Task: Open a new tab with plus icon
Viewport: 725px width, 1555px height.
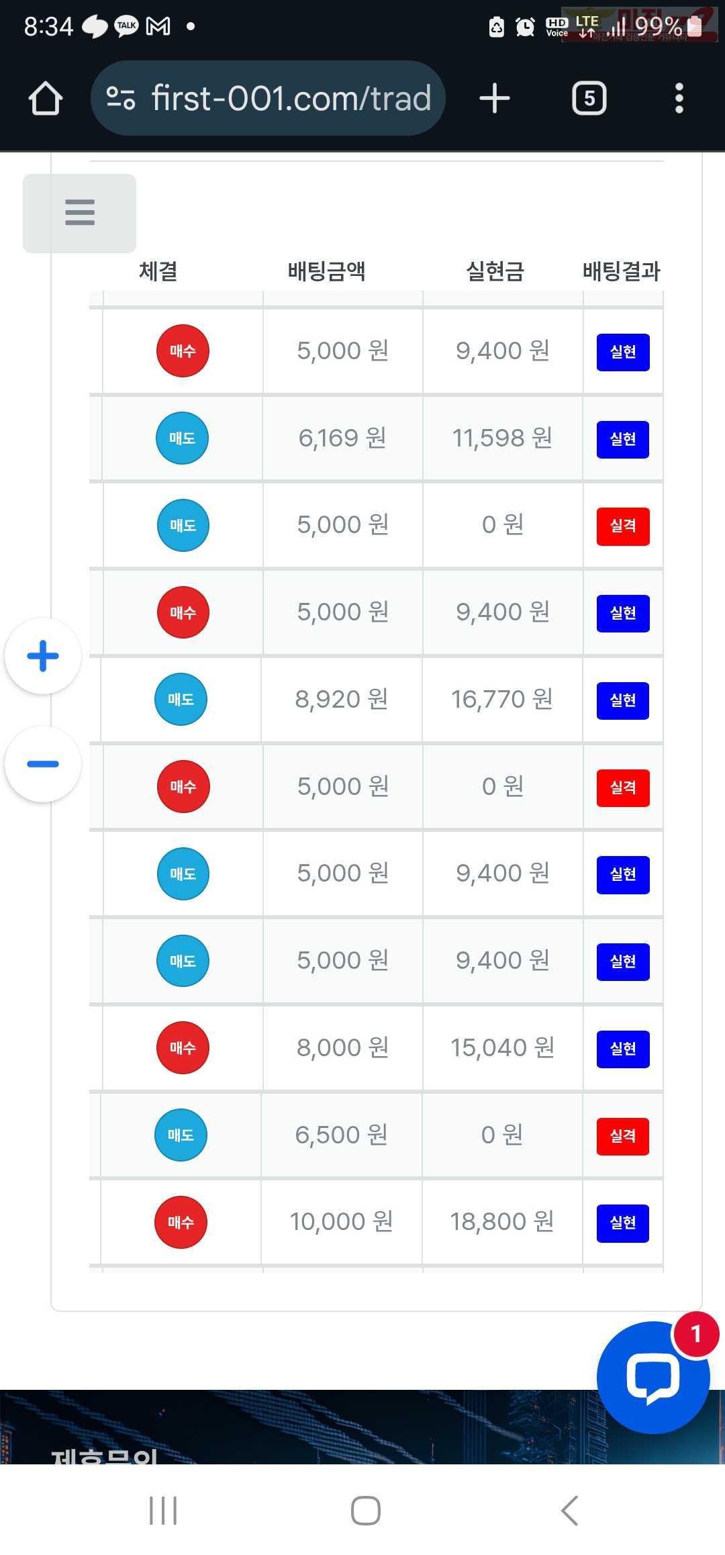Action: click(495, 99)
